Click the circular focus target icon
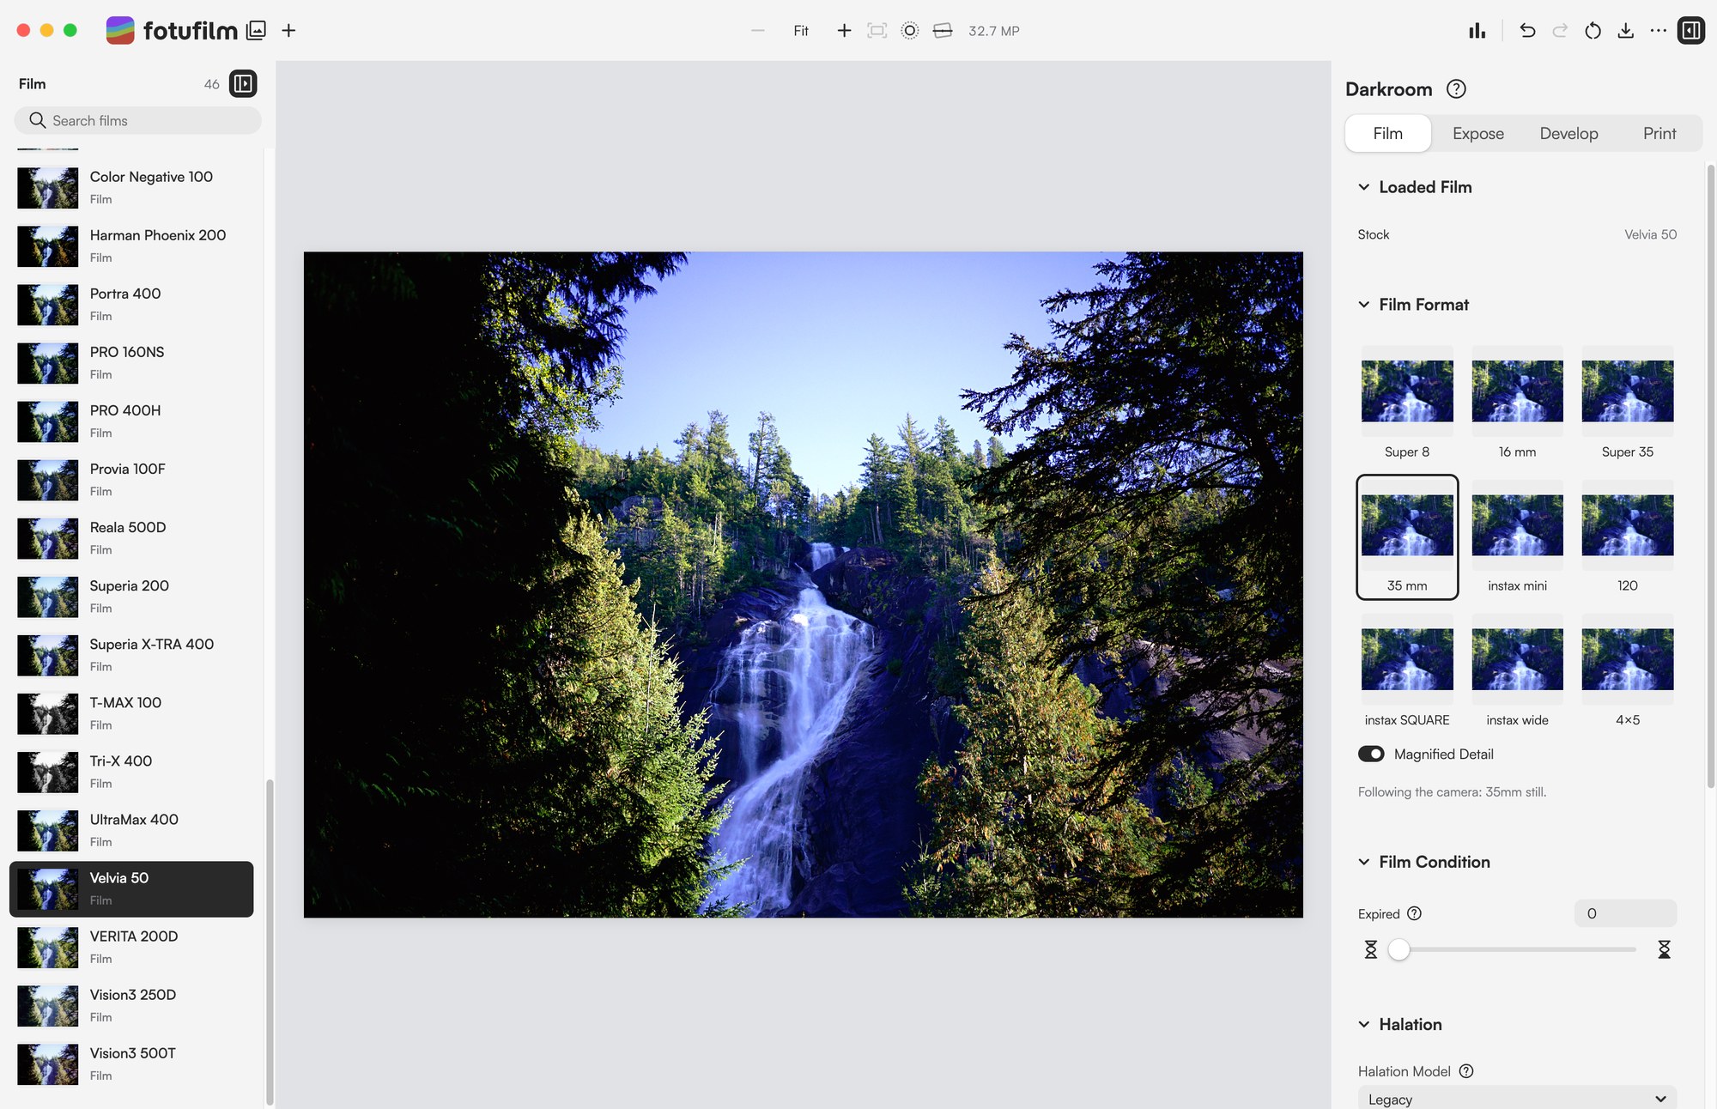The image size is (1717, 1109). click(909, 30)
